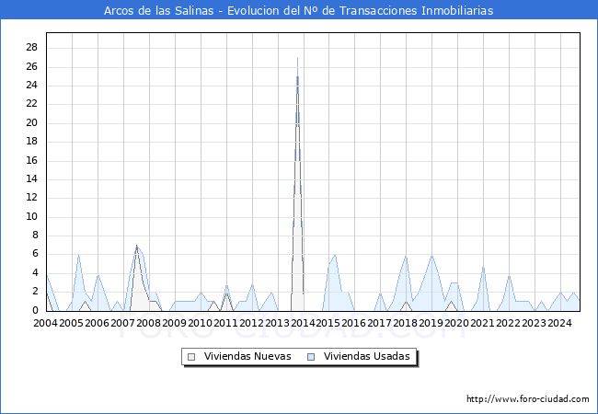This screenshot has height=414, width=598.
Task: Click the 14 y-axis value
Action: click(32, 178)
